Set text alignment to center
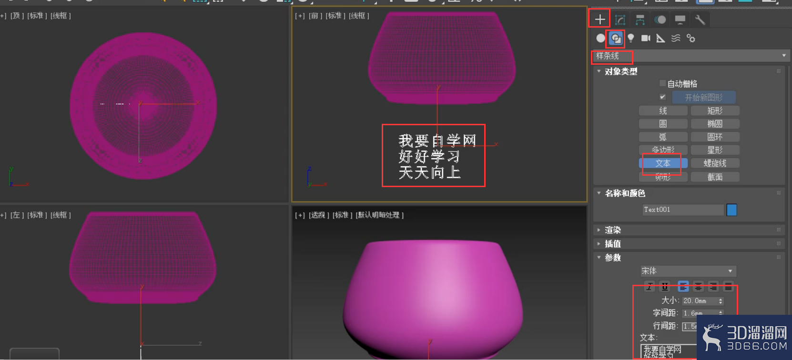Screen dimensions: 792x360 [x=698, y=287]
